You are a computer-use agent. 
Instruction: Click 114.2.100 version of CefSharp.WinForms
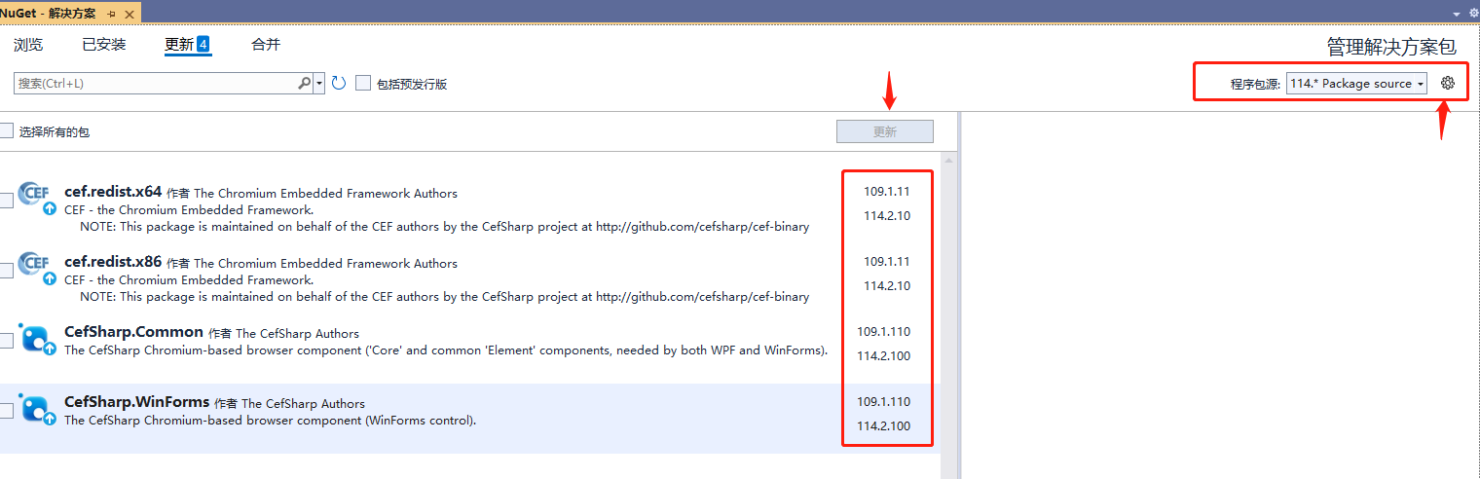pyautogui.click(x=884, y=426)
